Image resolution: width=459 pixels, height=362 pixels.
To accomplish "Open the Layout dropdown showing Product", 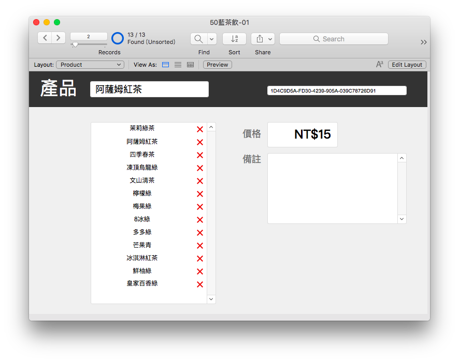I will 90,65.
